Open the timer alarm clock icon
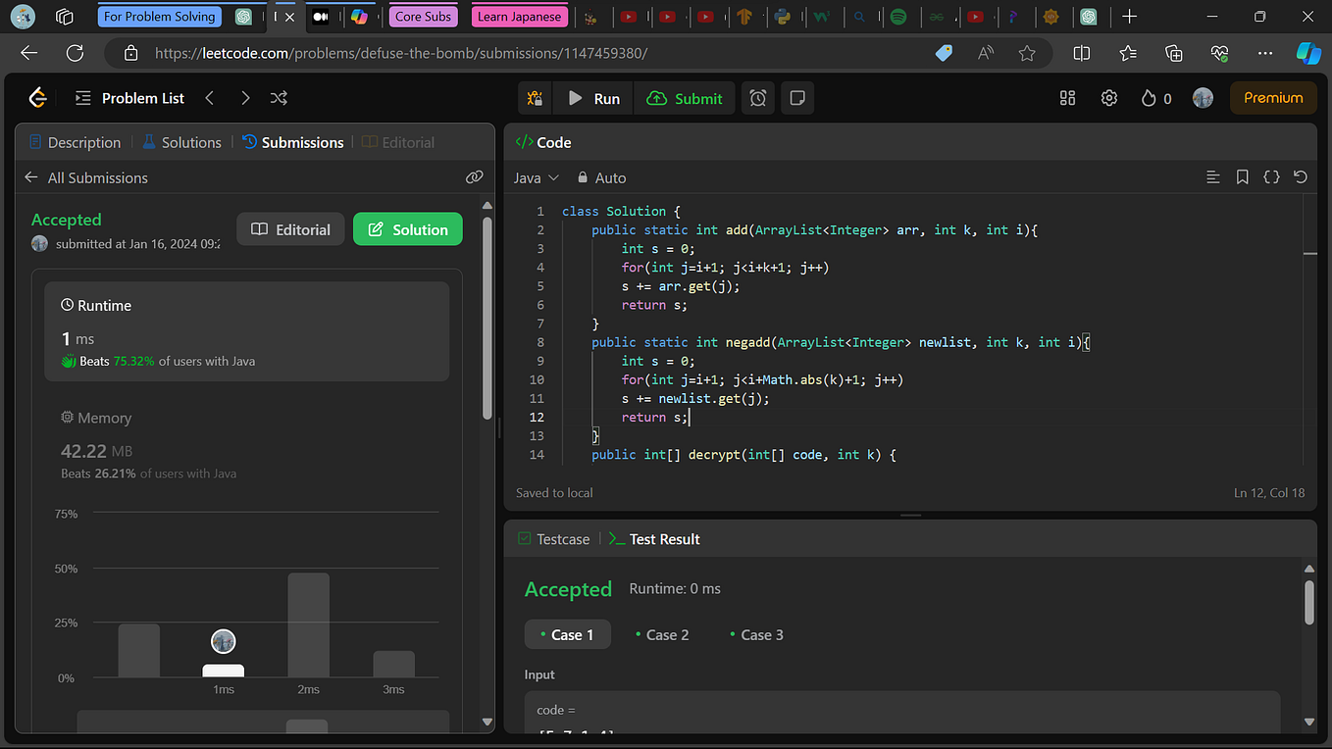The width and height of the screenshot is (1332, 749). pyautogui.click(x=758, y=98)
